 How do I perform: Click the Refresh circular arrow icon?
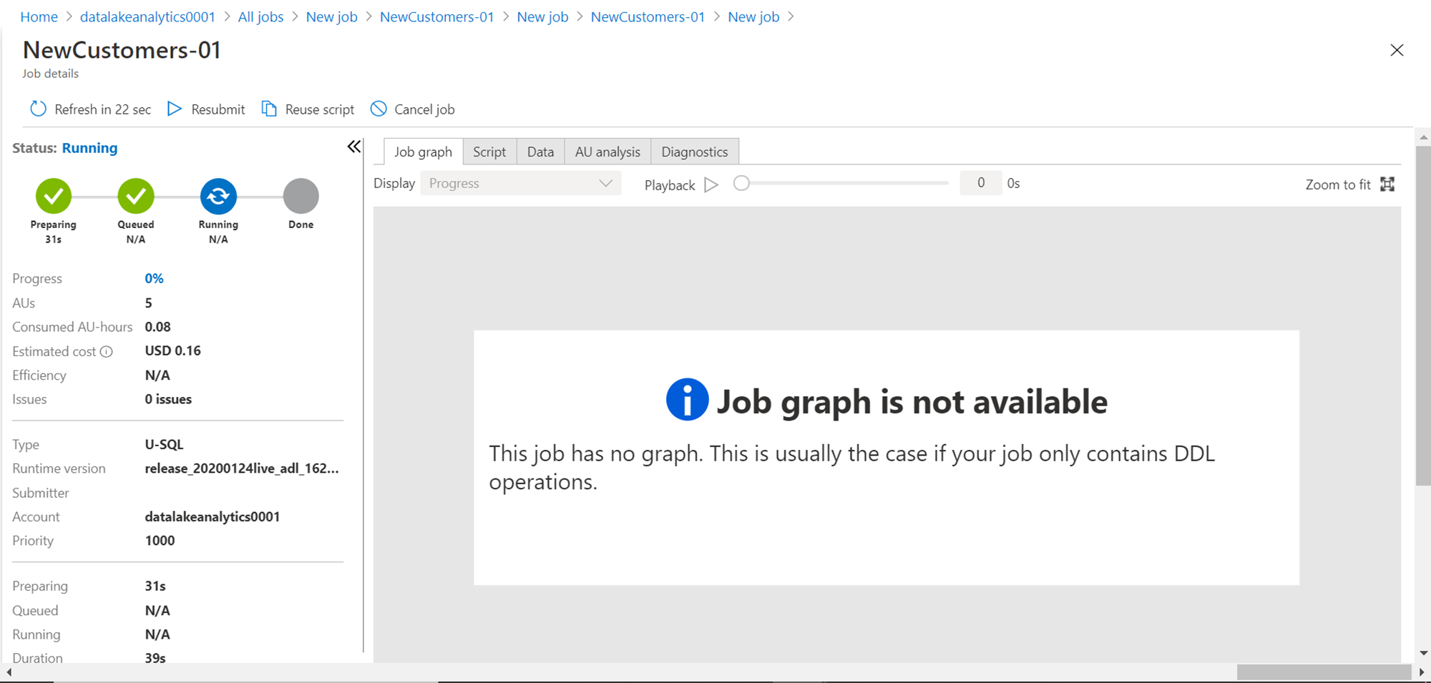pyautogui.click(x=38, y=109)
